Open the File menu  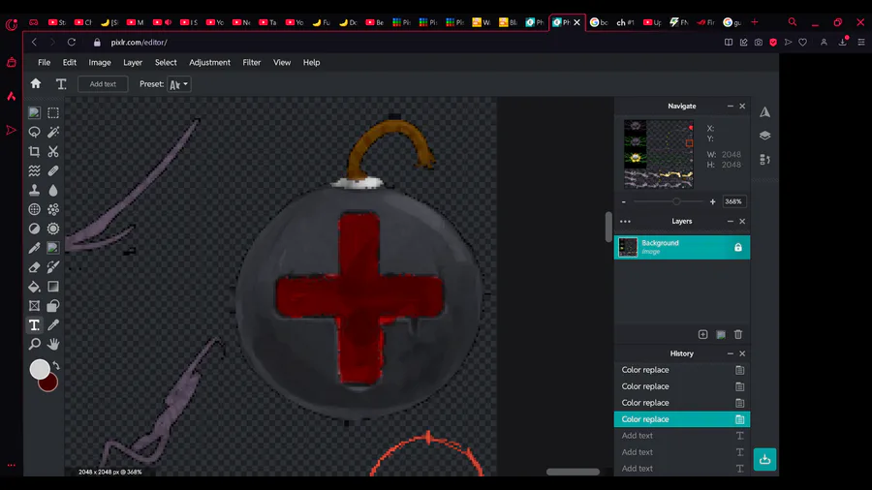coord(44,62)
